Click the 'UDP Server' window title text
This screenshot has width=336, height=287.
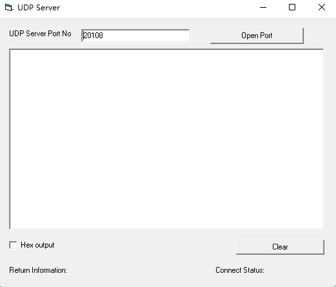(39, 8)
